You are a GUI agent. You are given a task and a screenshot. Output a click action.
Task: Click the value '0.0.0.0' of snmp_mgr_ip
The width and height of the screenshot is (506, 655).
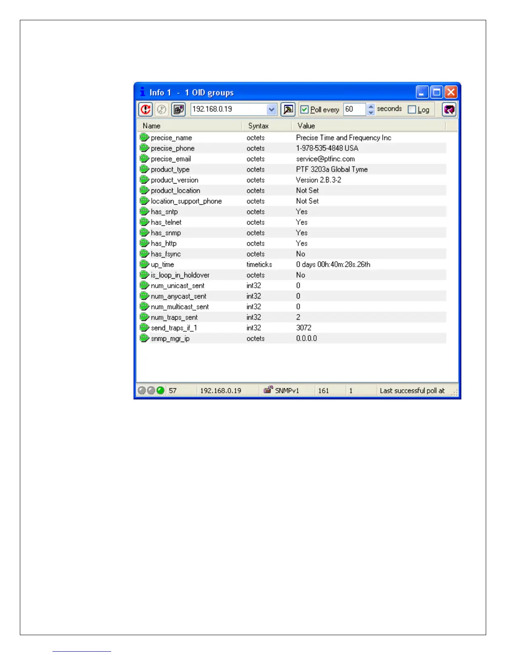pos(306,338)
